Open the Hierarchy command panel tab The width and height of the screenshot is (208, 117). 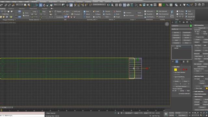click(x=180, y=22)
